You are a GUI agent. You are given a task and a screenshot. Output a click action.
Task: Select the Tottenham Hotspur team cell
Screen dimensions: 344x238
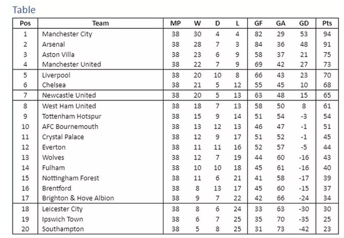pos(71,116)
